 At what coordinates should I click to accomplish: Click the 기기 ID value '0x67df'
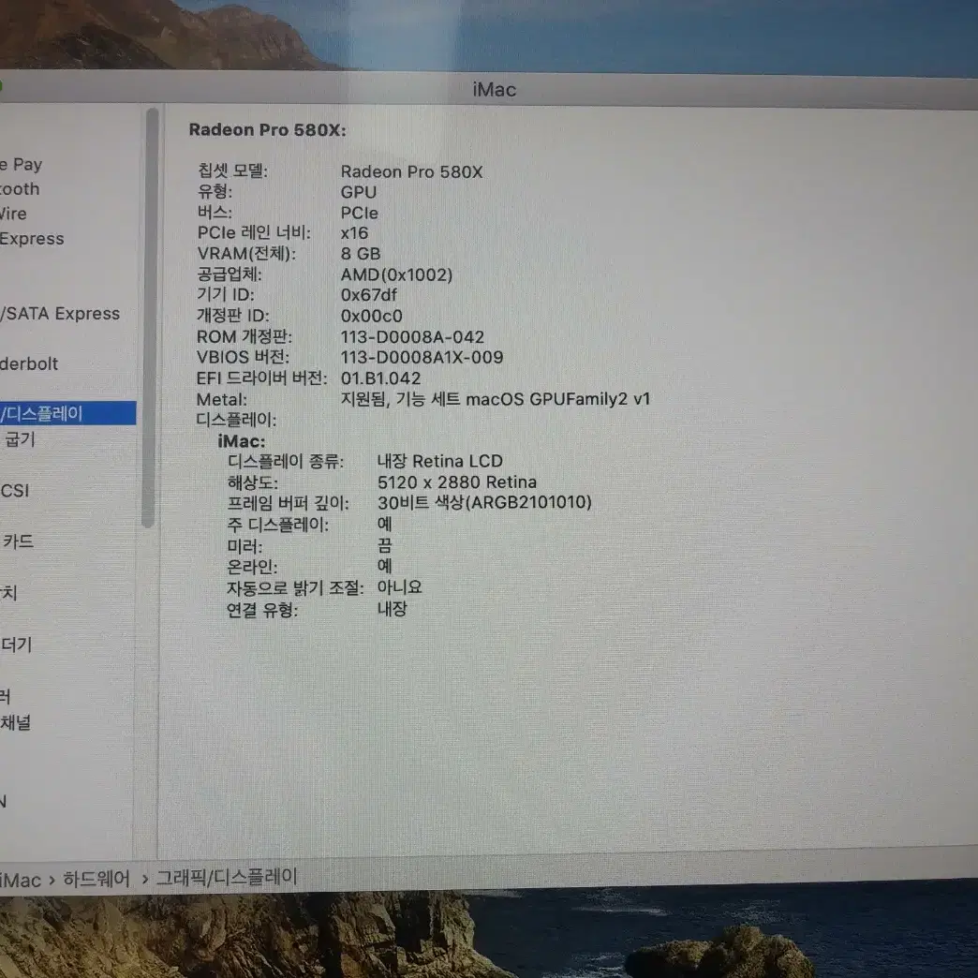click(x=368, y=295)
